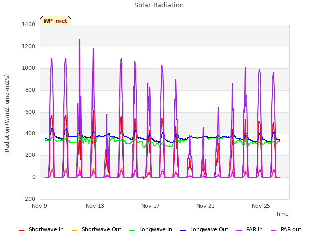Click the purple PAR in legend swatch
The height and width of the screenshot is (239, 319).
click(x=239, y=230)
